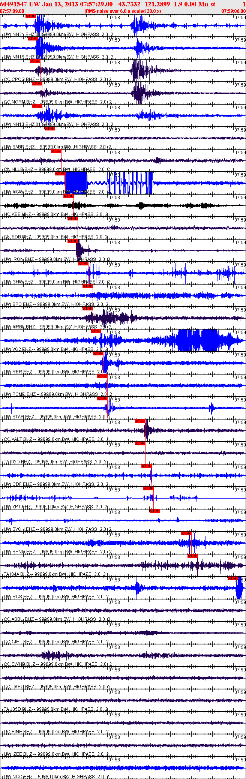Click the red pick flag on VG2 trace
246x779 pixels.
pyautogui.click(x=96, y=331)
